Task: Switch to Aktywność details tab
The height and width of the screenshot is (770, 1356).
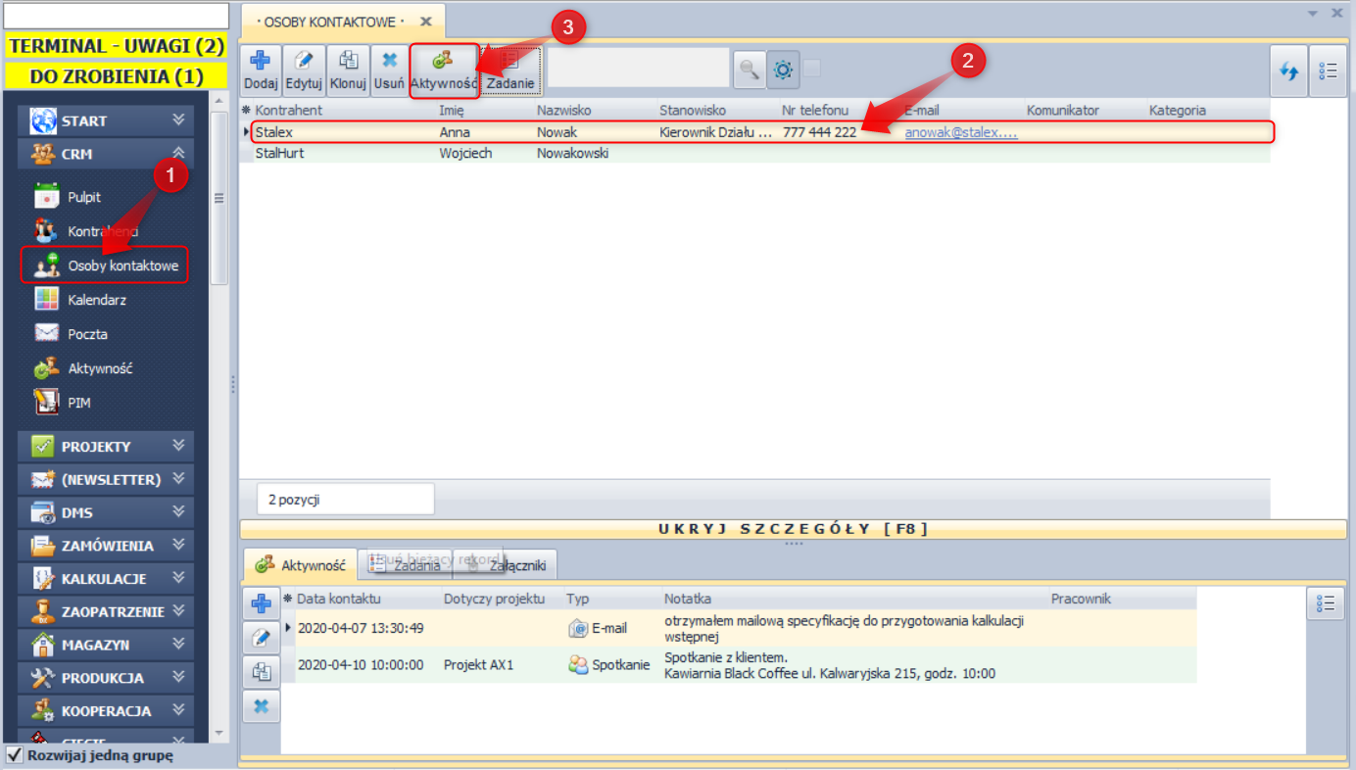Action: point(300,565)
